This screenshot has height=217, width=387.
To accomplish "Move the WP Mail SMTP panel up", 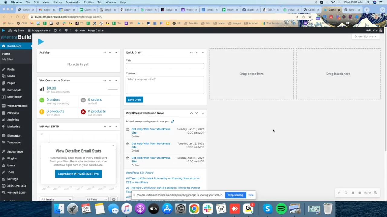I will coord(105,127).
